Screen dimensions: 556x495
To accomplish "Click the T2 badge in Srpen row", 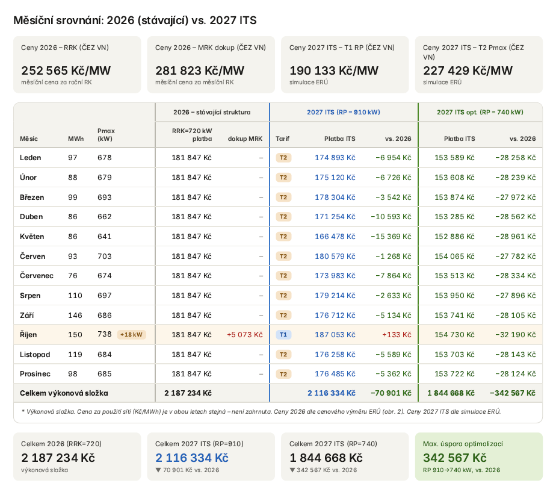I will click(283, 296).
